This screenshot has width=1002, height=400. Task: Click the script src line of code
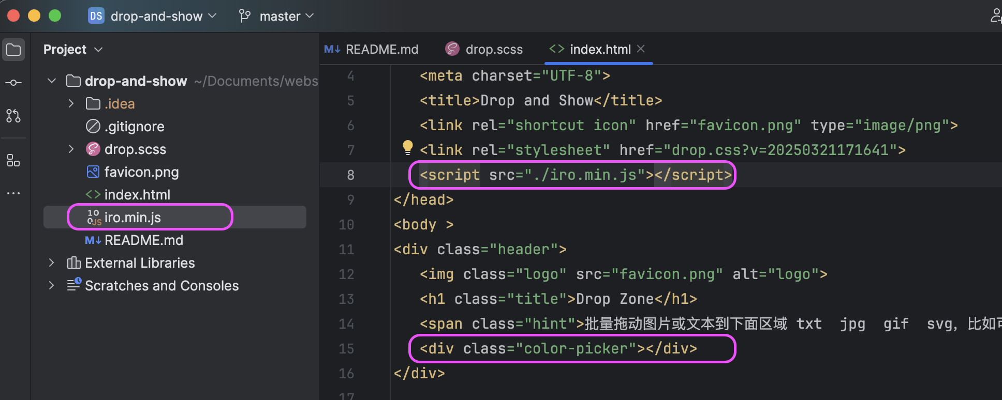[x=576, y=175]
